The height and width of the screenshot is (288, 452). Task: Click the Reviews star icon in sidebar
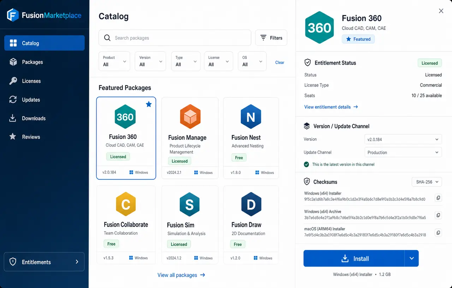pos(13,137)
